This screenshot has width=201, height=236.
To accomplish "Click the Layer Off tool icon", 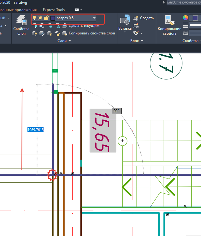I will 34,26.
